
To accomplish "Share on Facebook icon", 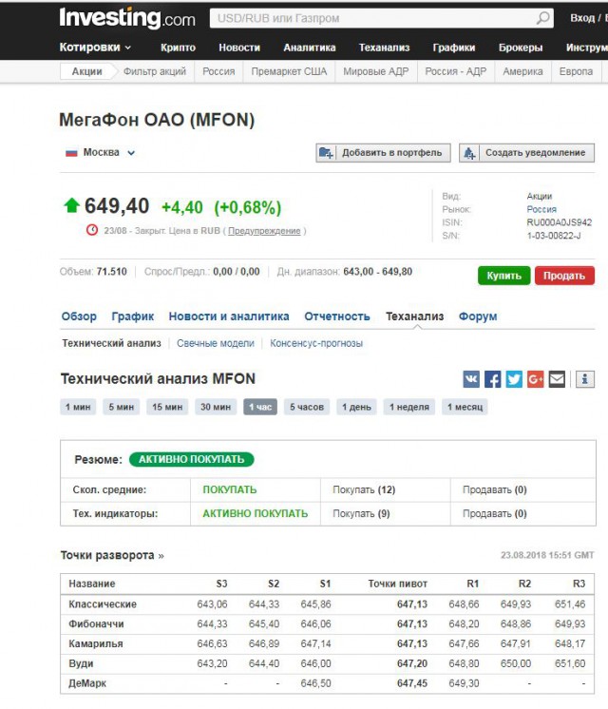I will coord(492,379).
